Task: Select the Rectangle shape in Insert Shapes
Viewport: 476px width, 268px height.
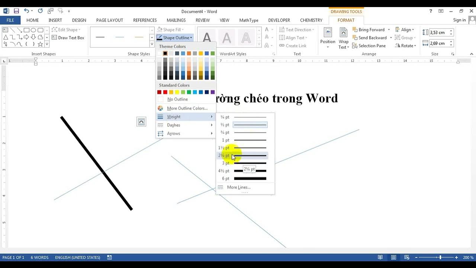Action: (x=26, y=30)
